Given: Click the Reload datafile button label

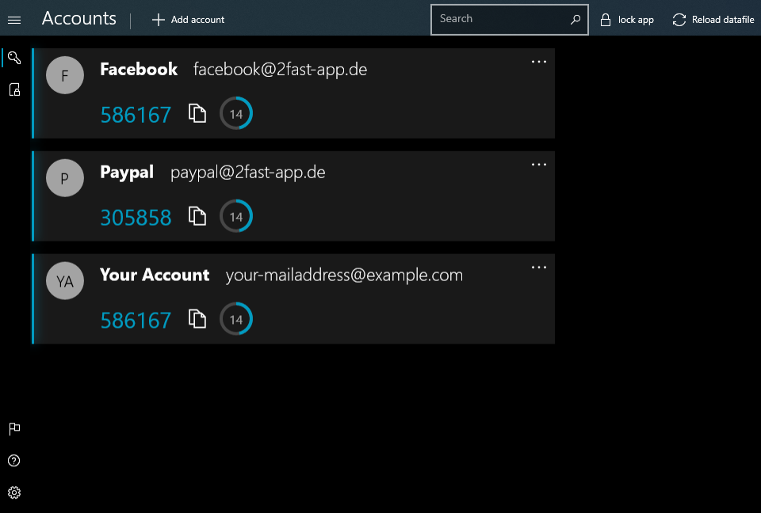Looking at the screenshot, I should tap(723, 20).
